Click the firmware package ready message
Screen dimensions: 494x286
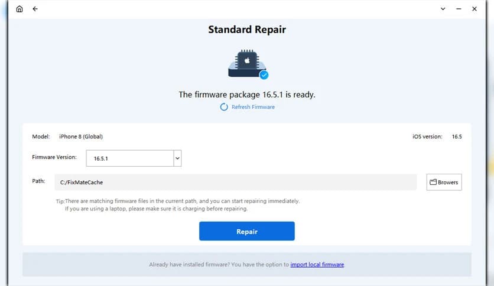[247, 94]
